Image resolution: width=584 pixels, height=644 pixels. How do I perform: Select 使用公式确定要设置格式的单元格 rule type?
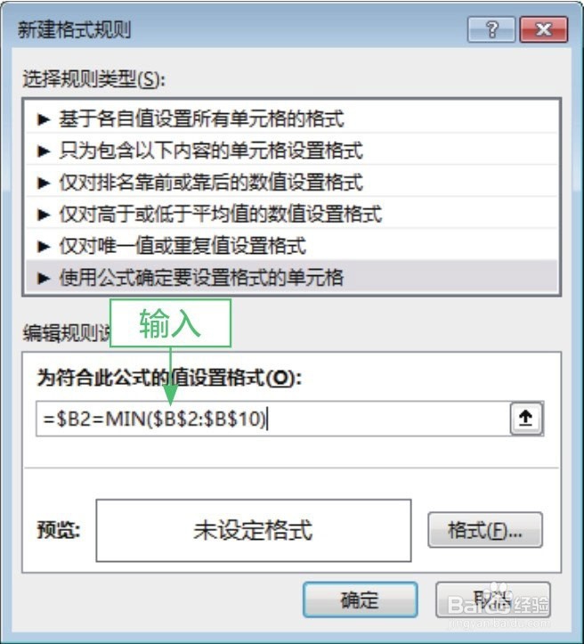pos(291,277)
